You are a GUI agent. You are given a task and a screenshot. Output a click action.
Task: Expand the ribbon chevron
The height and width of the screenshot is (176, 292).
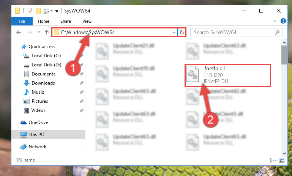point(275,21)
